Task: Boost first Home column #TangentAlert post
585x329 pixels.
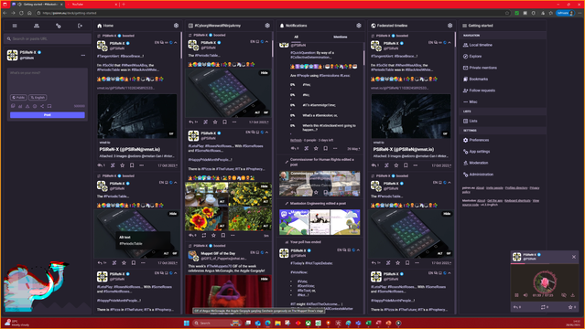Action: coord(113,165)
